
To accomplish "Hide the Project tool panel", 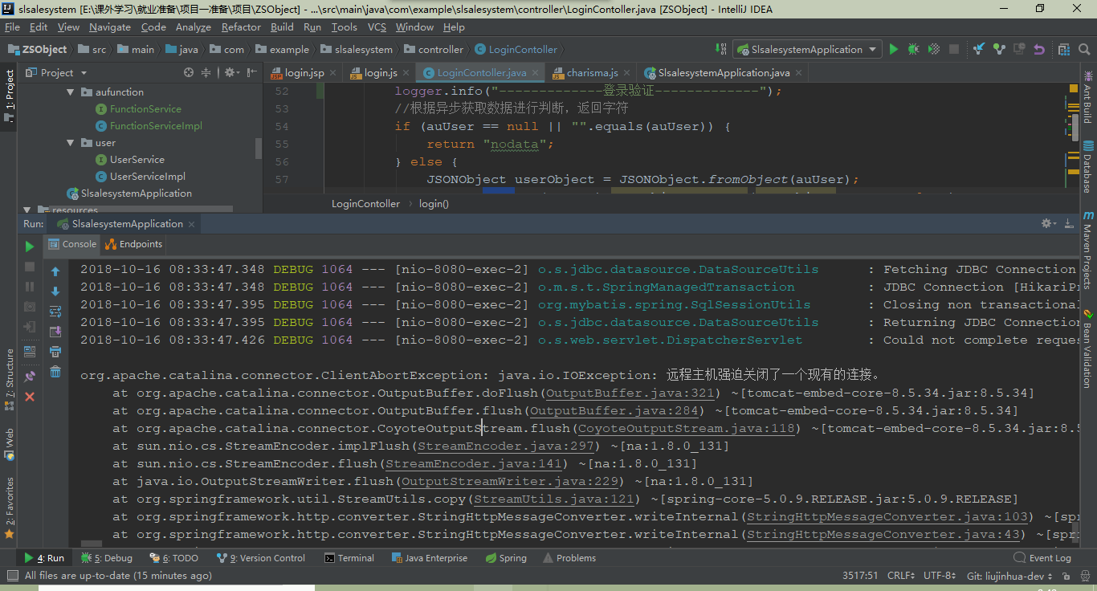I will [x=251, y=72].
